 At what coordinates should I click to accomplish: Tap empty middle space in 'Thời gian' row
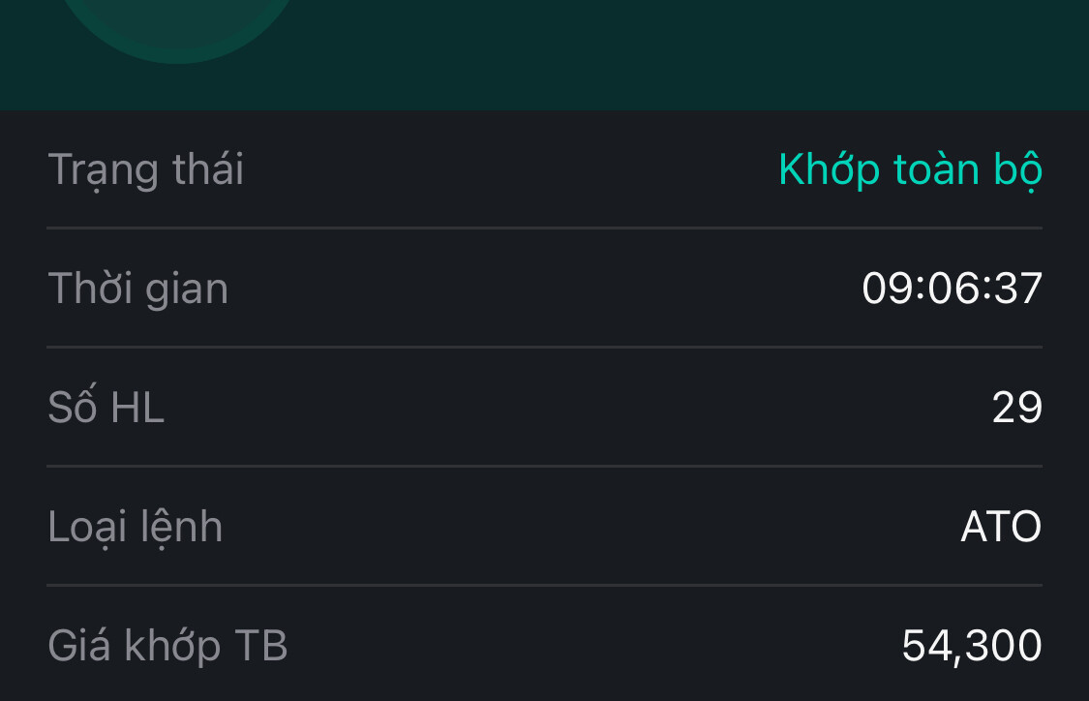[x=542, y=289]
